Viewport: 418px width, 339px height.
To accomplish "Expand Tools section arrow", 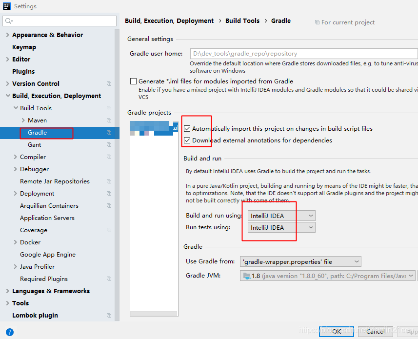I will click(x=7, y=303).
